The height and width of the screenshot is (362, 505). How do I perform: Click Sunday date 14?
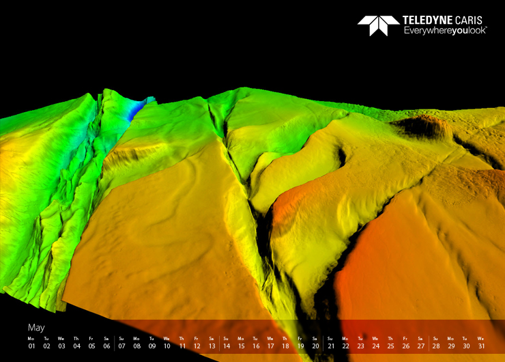click(x=227, y=346)
